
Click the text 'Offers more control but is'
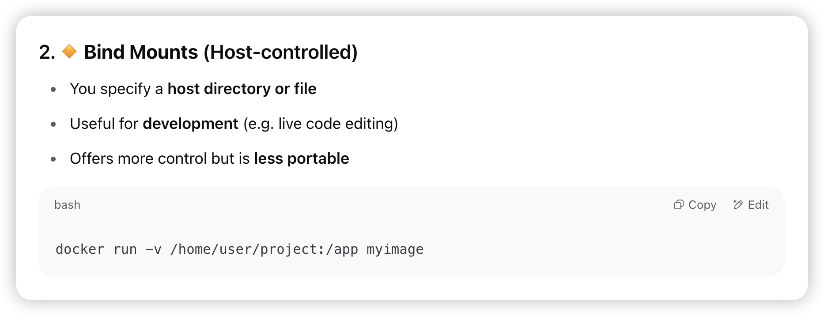[160, 158]
